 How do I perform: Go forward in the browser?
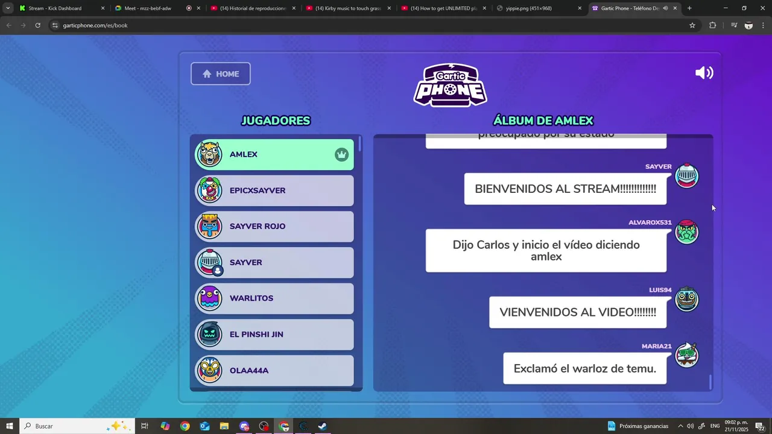point(23,25)
